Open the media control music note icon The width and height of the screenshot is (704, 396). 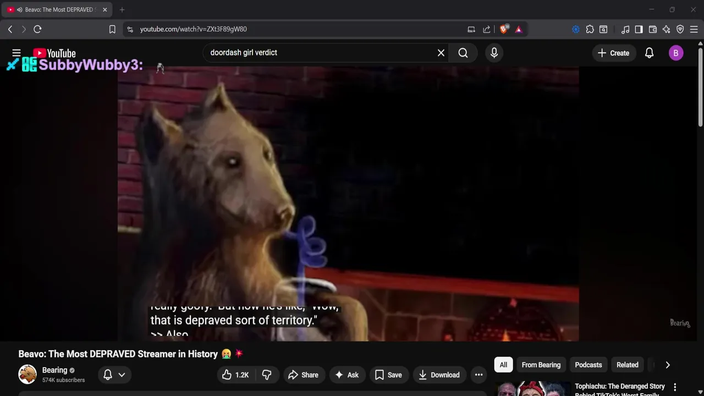[625, 29]
